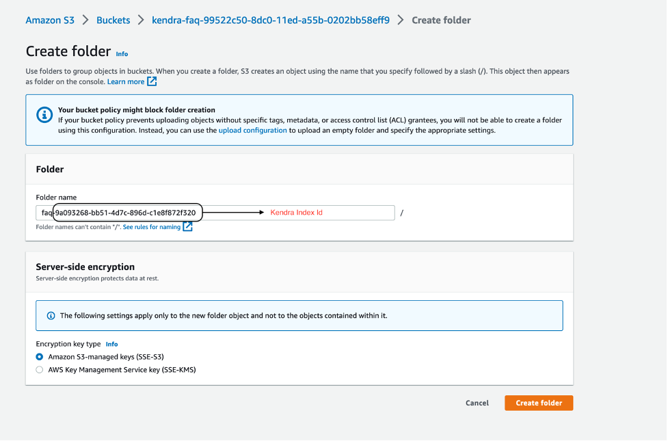Click the Create folder breadcrumb text
The image size is (668, 441).
click(441, 20)
